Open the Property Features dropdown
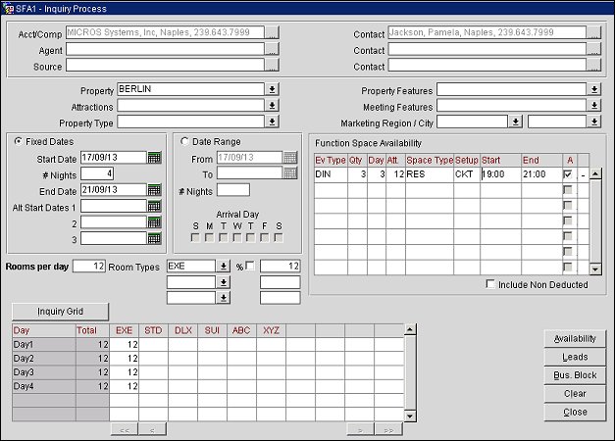Viewport: 615px width, 441px height. click(x=593, y=89)
